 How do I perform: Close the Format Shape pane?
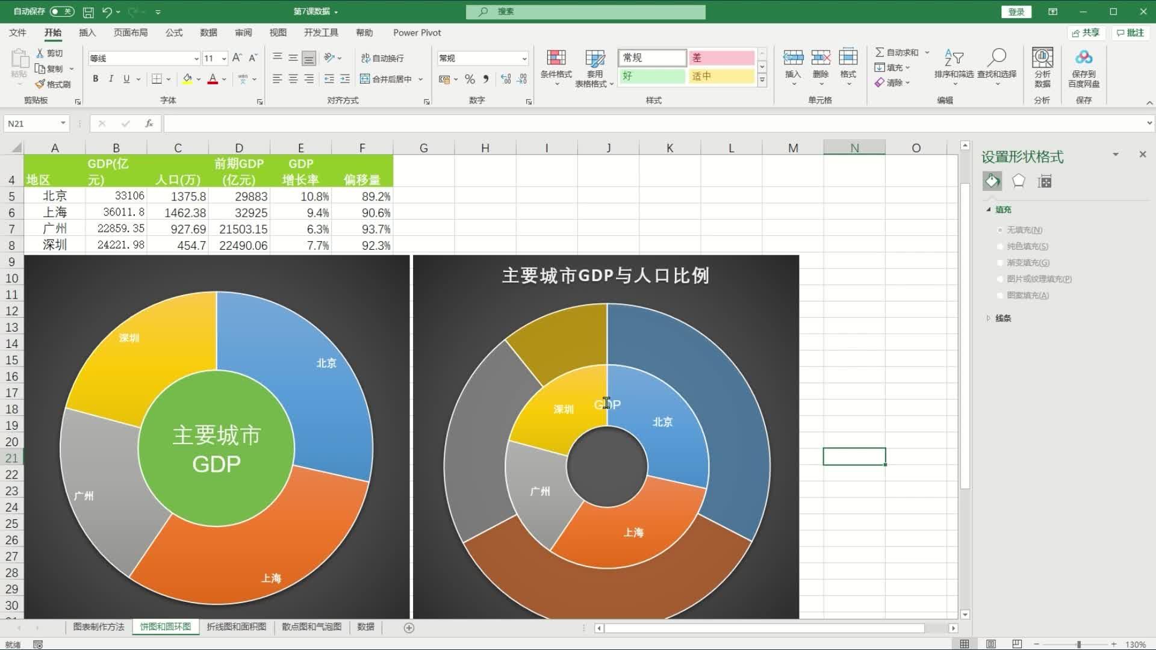1143,155
